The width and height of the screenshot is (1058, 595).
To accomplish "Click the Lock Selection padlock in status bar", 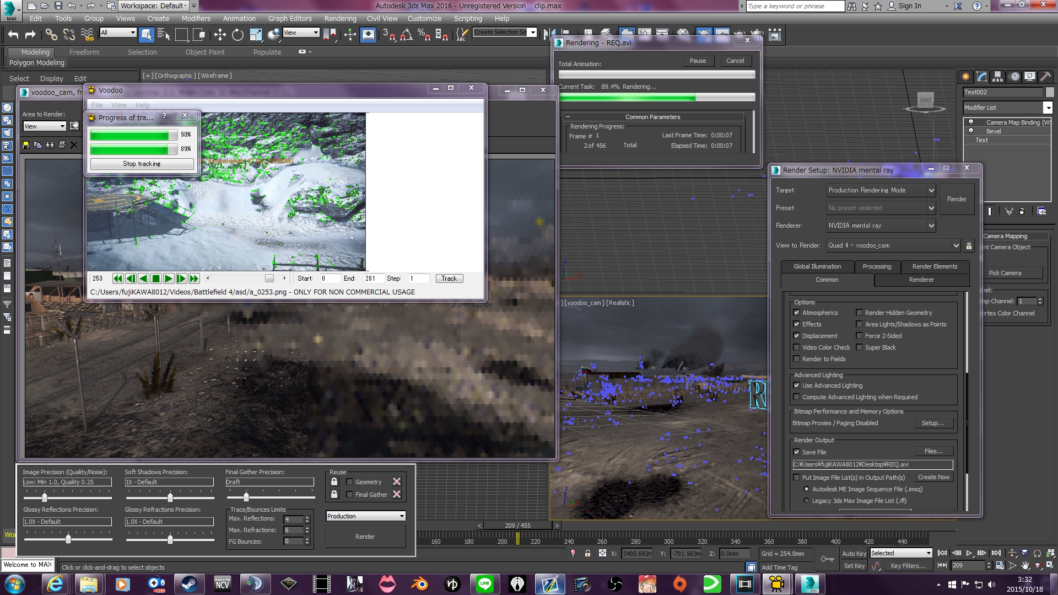I will (x=587, y=553).
